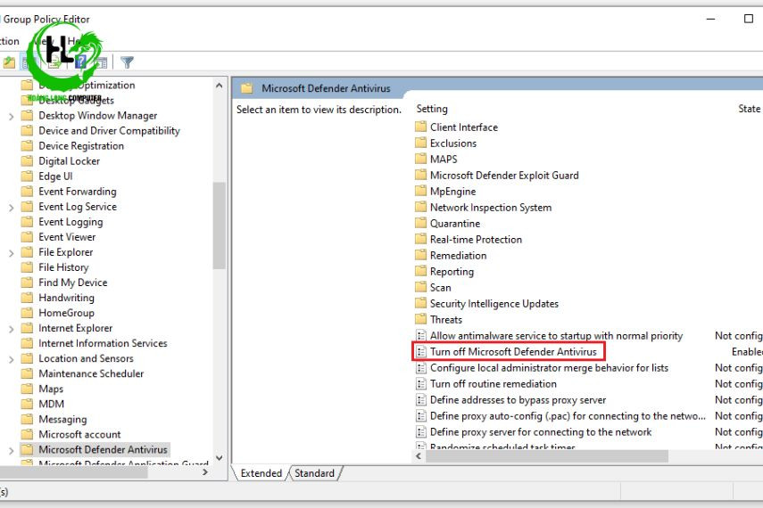Select Microsoft account in the tree

pyautogui.click(x=79, y=434)
